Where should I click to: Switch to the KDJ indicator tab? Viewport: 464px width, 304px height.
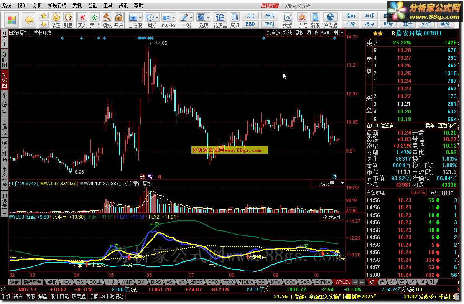click(x=67, y=282)
